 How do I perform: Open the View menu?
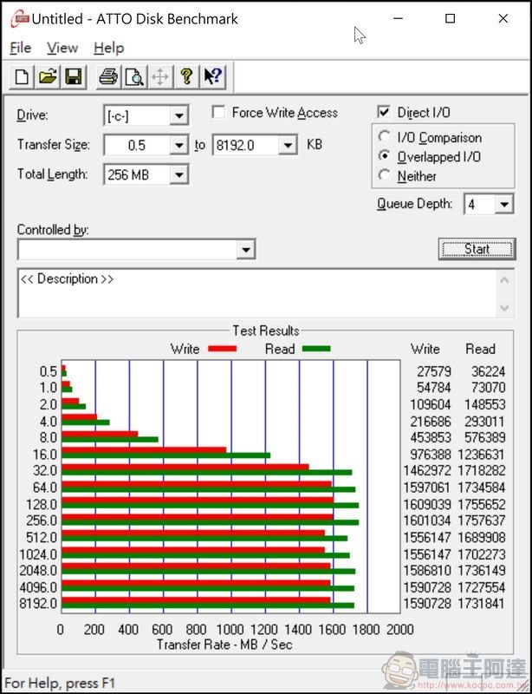point(62,48)
